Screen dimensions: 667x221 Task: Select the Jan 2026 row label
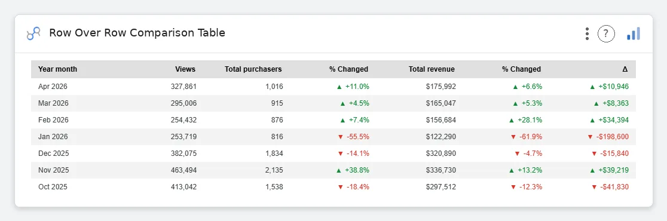[x=53, y=137]
